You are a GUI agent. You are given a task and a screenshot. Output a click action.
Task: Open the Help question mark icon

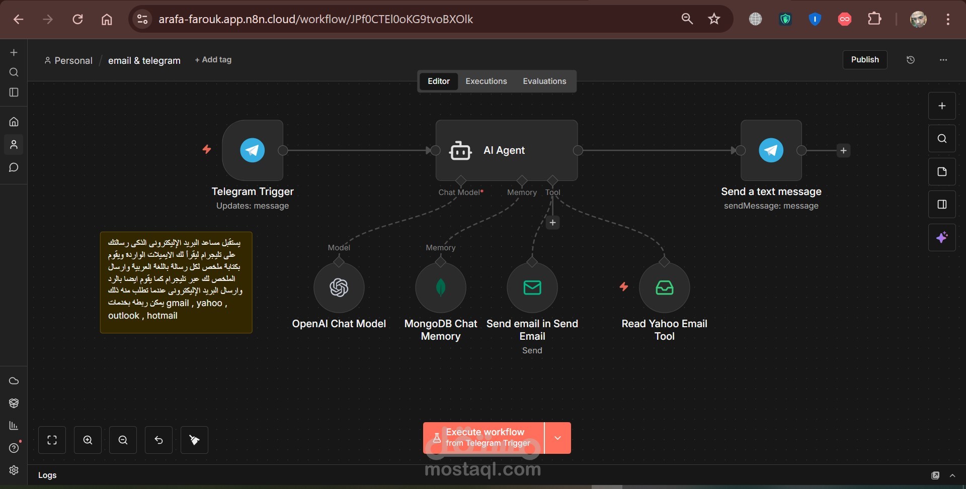pyautogui.click(x=14, y=448)
